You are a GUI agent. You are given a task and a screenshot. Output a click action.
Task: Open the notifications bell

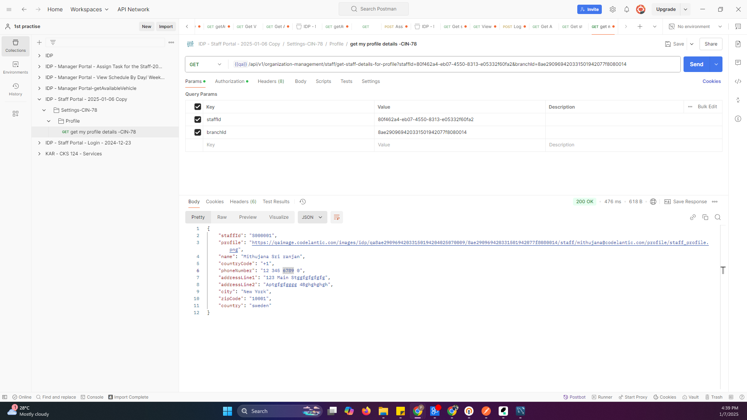click(627, 9)
